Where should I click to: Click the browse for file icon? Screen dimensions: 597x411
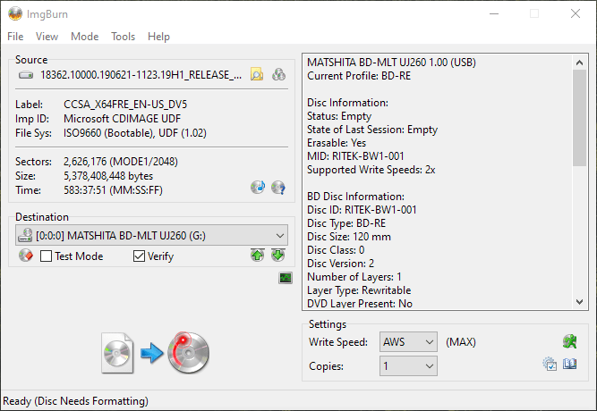pyautogui.click(x=257, y=74)
